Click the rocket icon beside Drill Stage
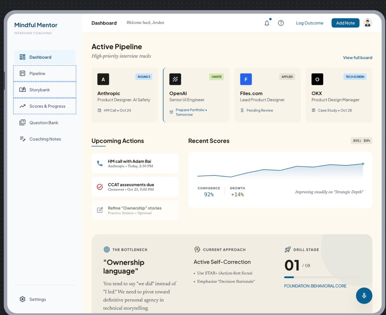 click(x=288, y=249)
